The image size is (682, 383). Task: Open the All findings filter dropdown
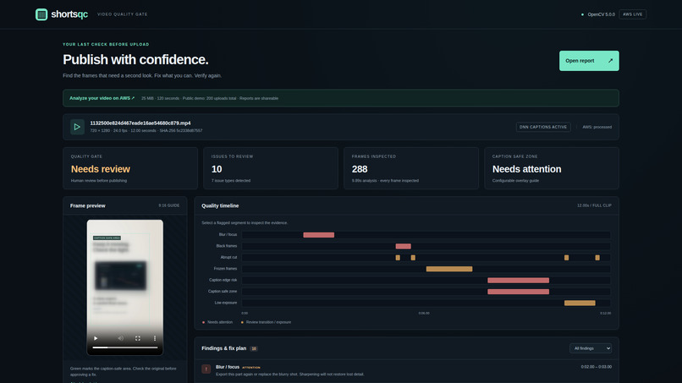pos(591,348)
